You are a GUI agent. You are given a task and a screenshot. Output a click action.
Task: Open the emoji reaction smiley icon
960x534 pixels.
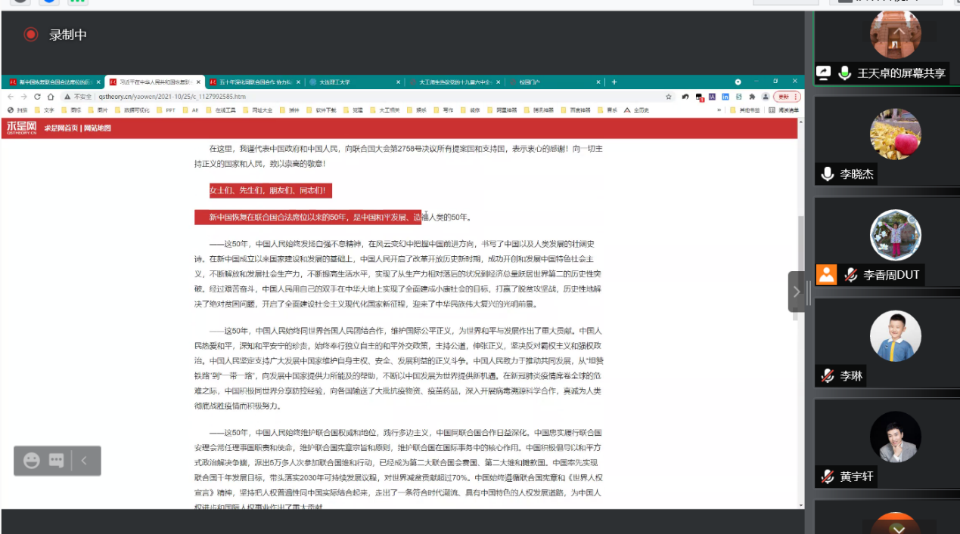tap(31, 461)
